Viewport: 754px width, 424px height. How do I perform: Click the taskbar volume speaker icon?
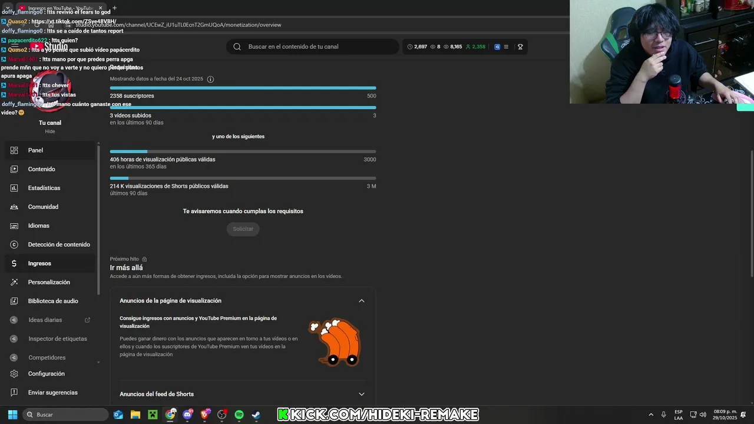coord(703,415)
